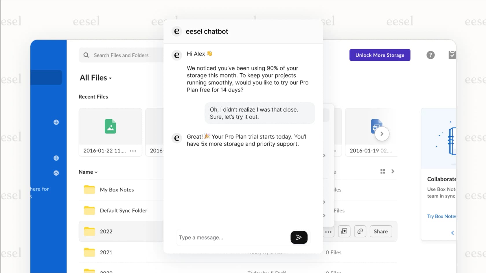Image resolution: width=486 pixels, height=273 pixels.
Task: Collapse the sidebar section with the up chevron
Action: tap(56, 173)
